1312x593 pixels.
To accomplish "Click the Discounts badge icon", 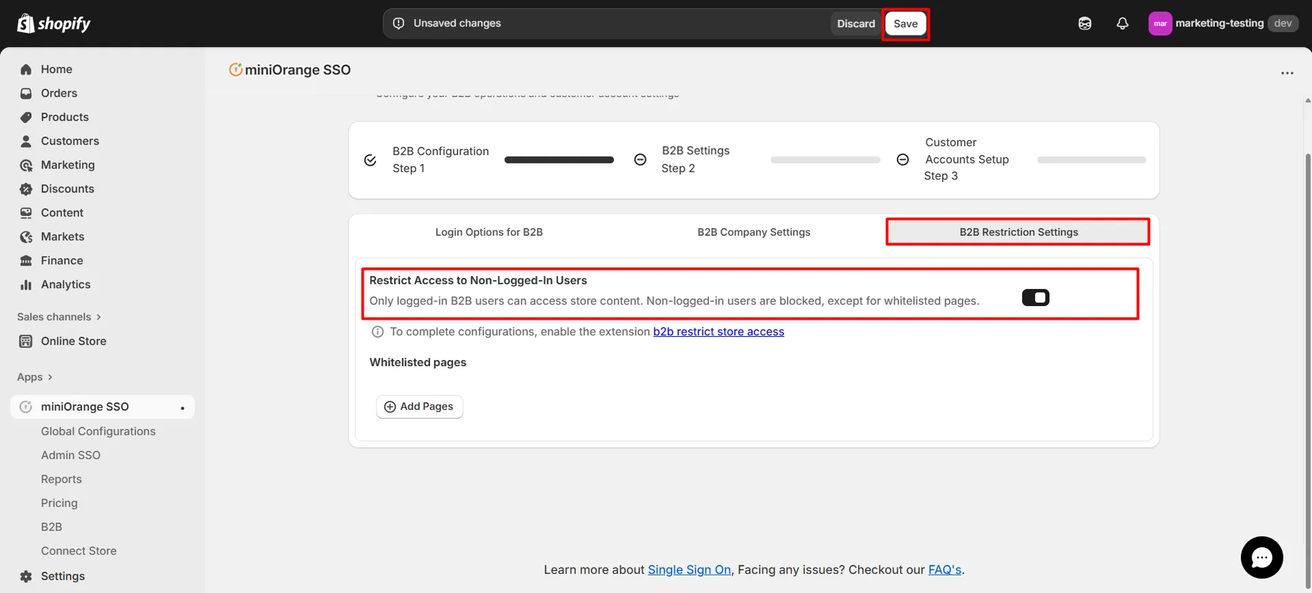I will (x=26, y=189).
